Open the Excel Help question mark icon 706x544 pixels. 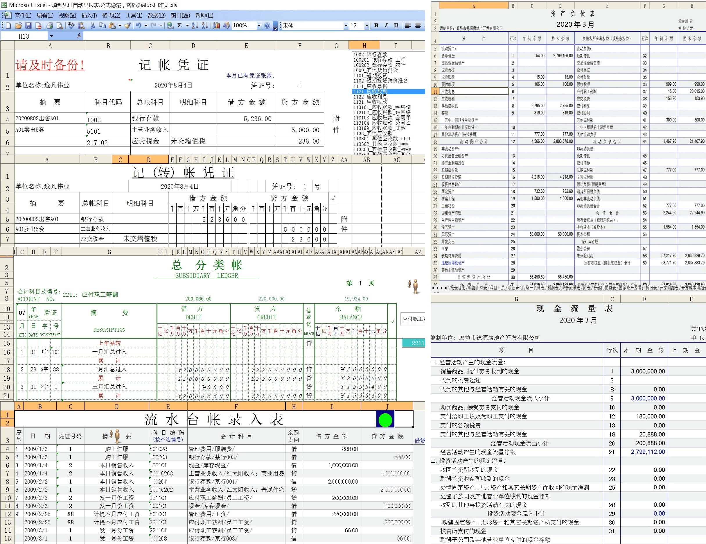pos(267,26)
